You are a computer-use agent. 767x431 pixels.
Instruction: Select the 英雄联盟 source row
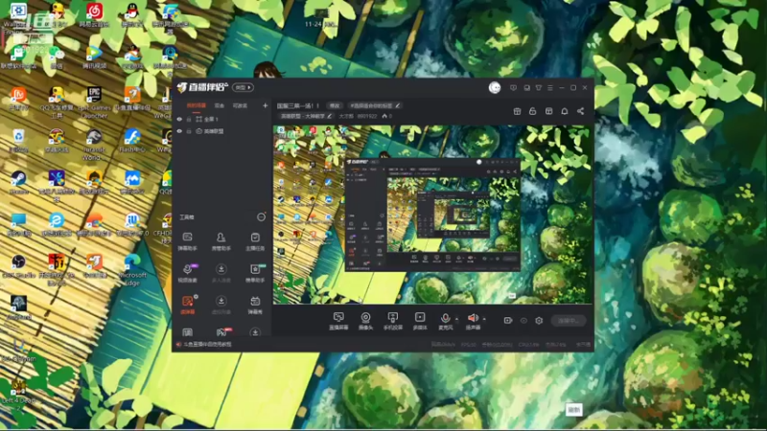(222, 131)
